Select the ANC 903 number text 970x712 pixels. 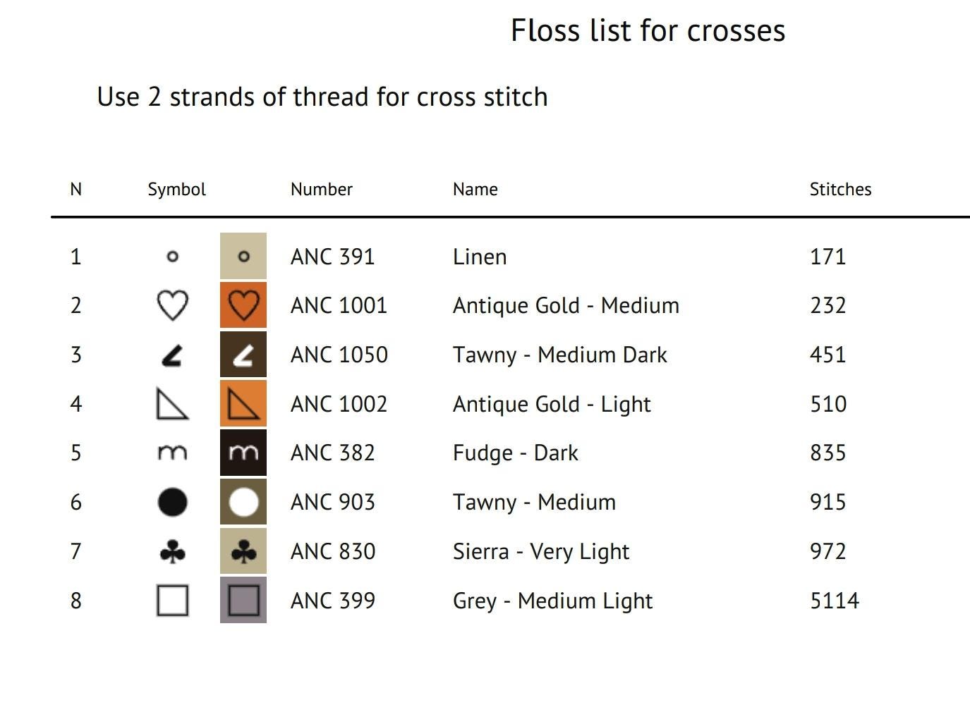coord(332,502)
